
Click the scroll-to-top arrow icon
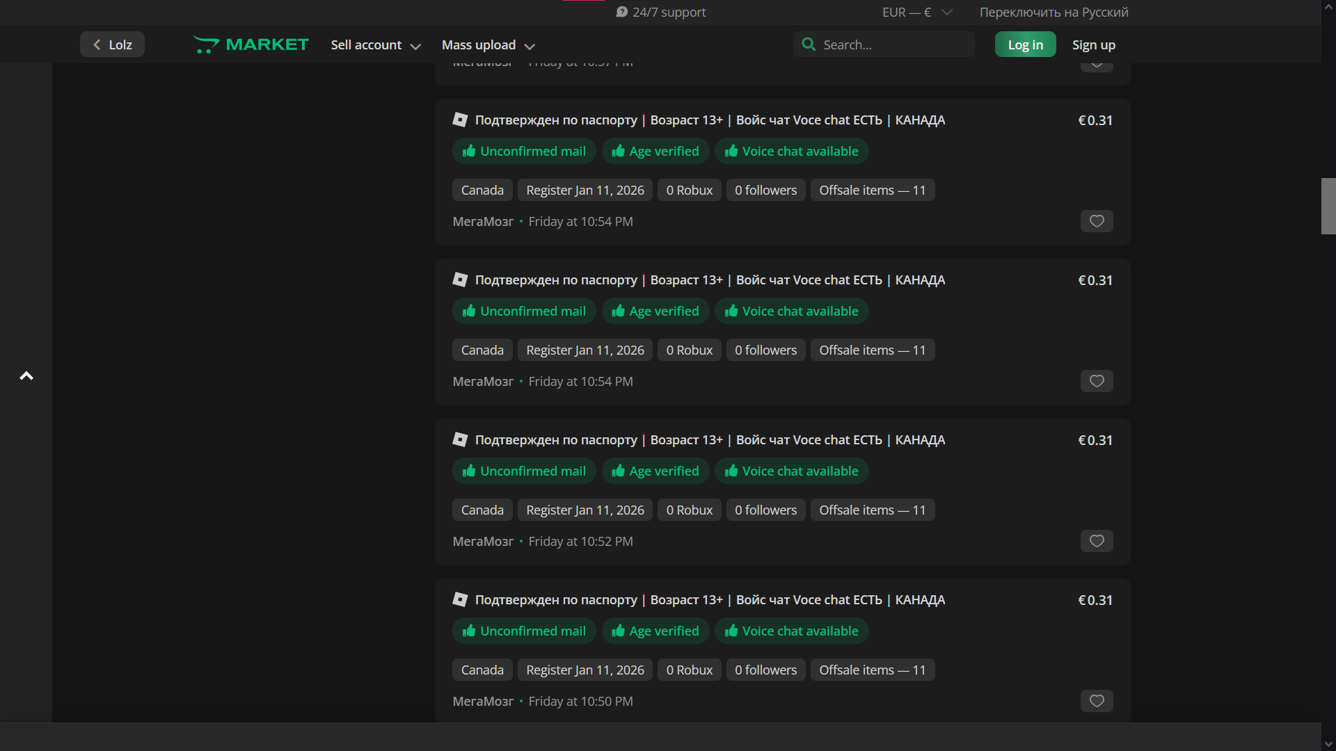click(x=26, y=376)
